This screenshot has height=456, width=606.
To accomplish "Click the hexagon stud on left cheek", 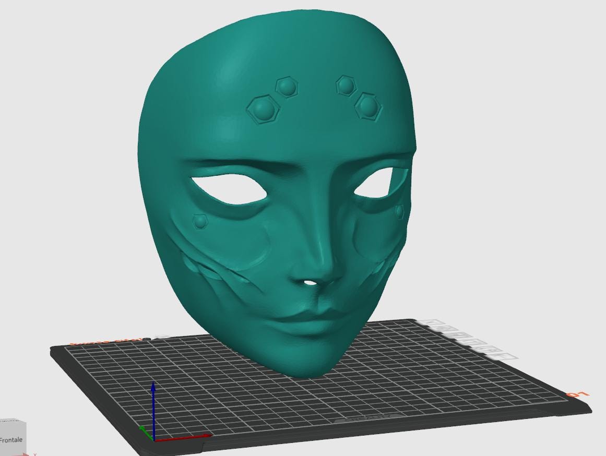I will 200,221.
